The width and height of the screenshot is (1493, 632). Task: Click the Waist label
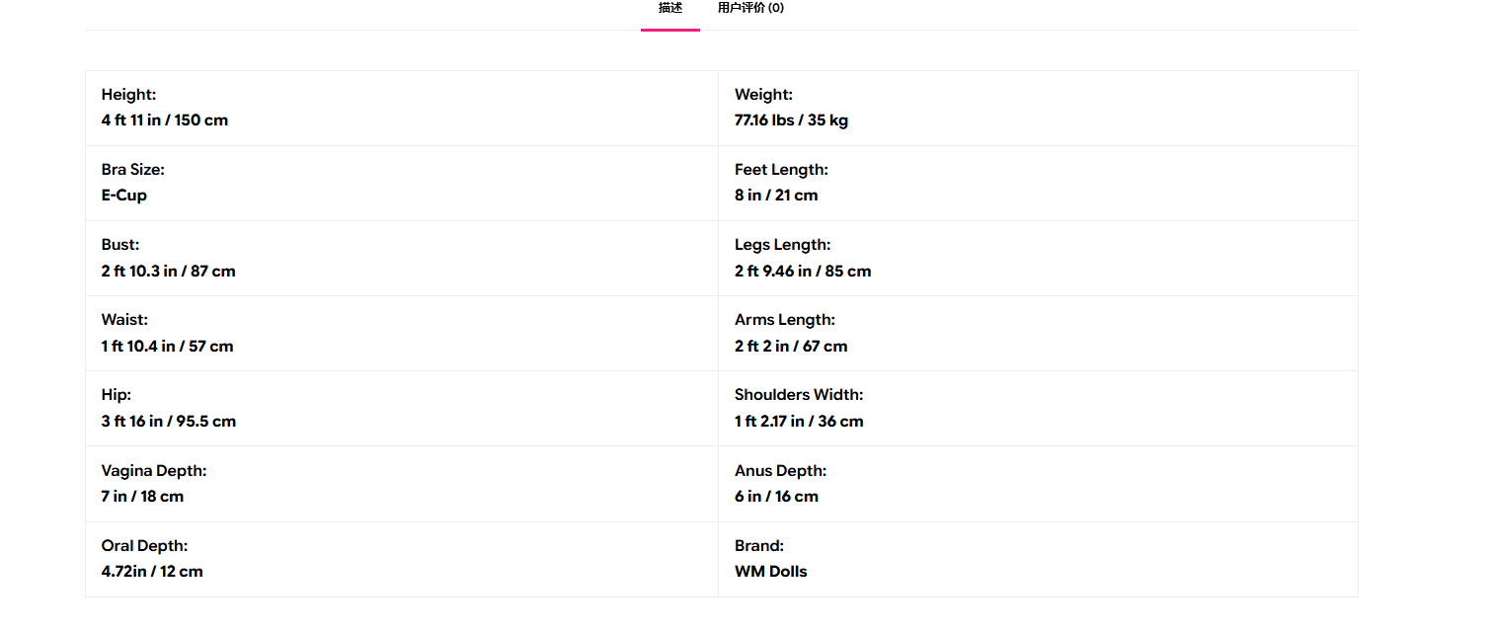(124, 320)
